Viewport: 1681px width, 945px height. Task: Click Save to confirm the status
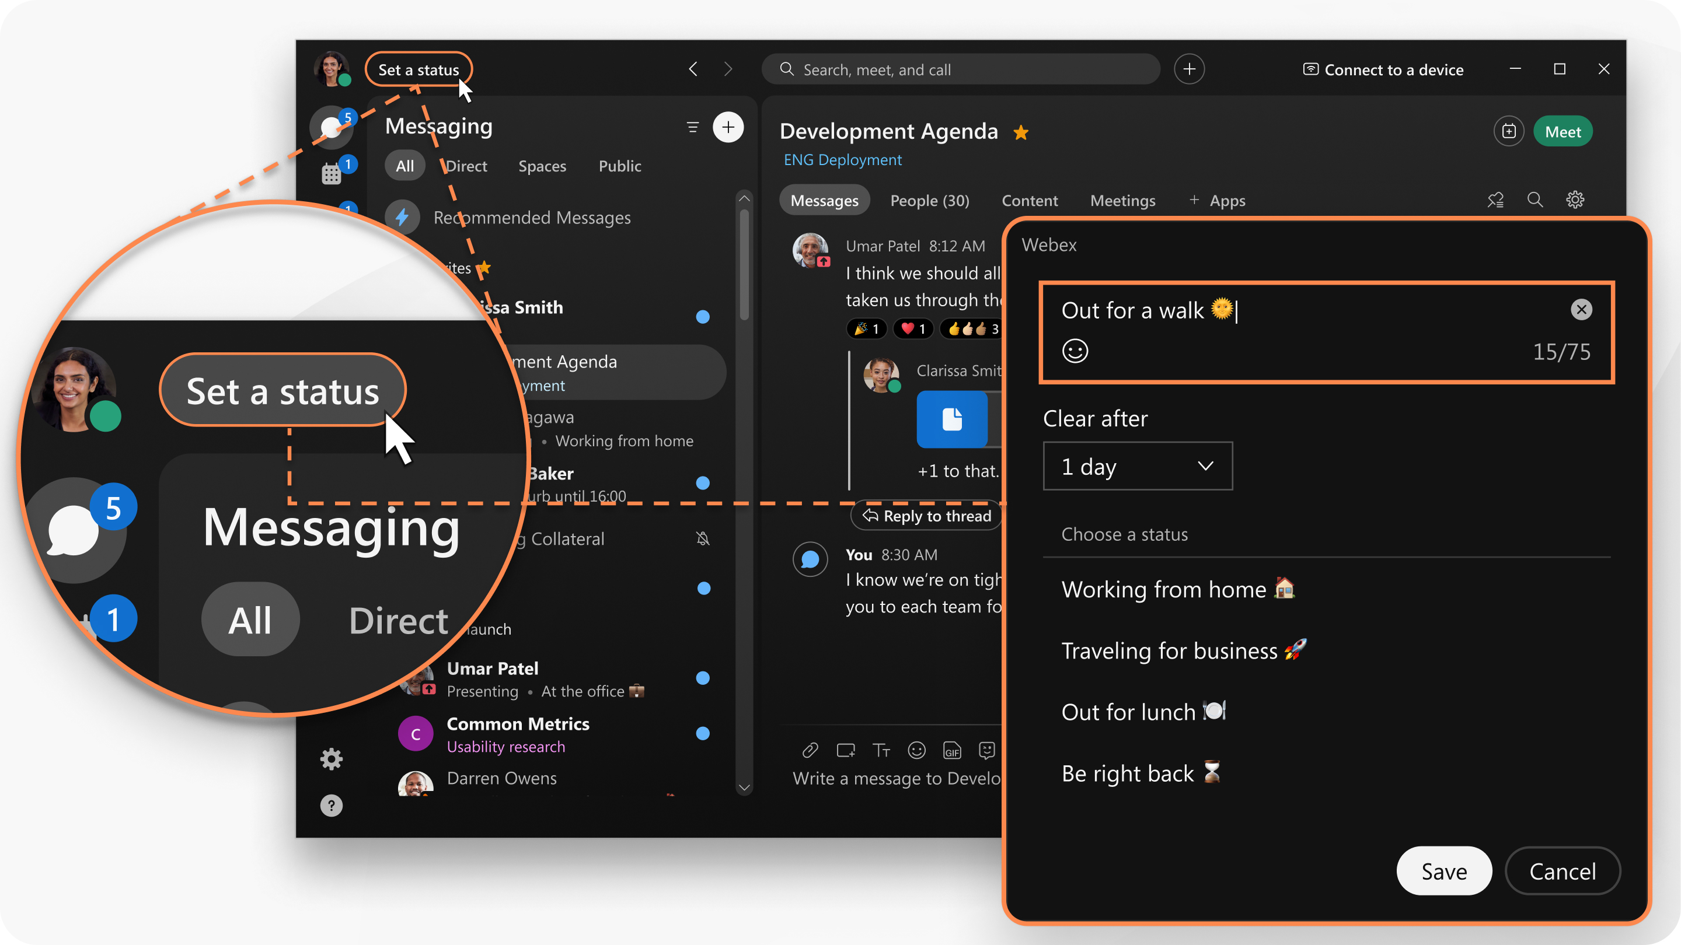1443,871
